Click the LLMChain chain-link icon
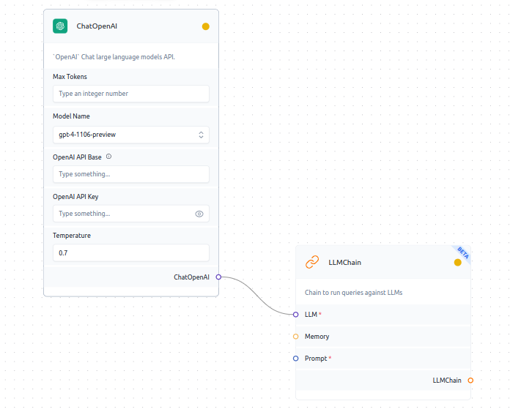510x412 pixels. point(312,262)
